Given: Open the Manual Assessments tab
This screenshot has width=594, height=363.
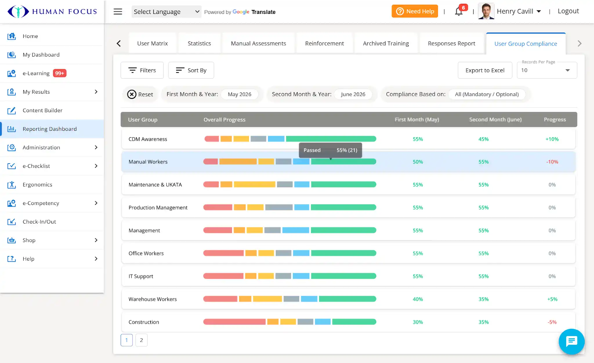Looking at the screenshot, I should pos(258,43).
